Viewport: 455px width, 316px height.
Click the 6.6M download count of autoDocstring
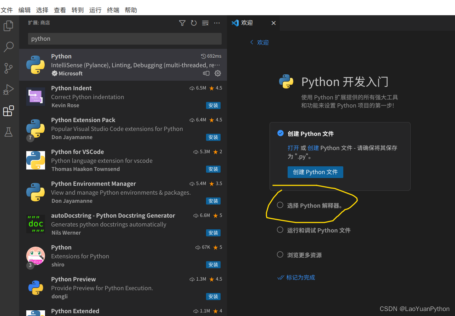[x=201, y=216]
